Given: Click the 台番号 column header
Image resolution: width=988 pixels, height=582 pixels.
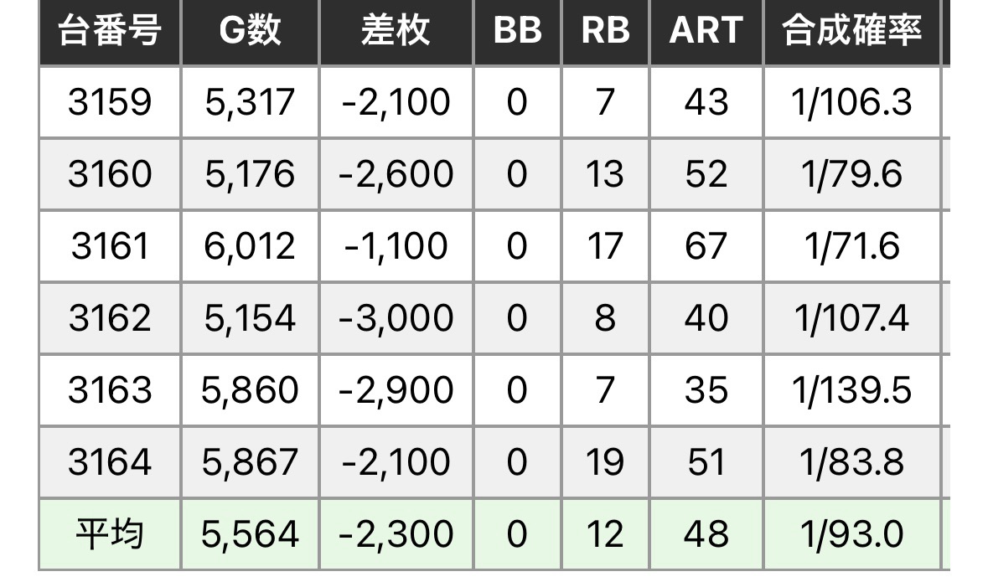Looking at the screenshot, I should click(109, 31).
